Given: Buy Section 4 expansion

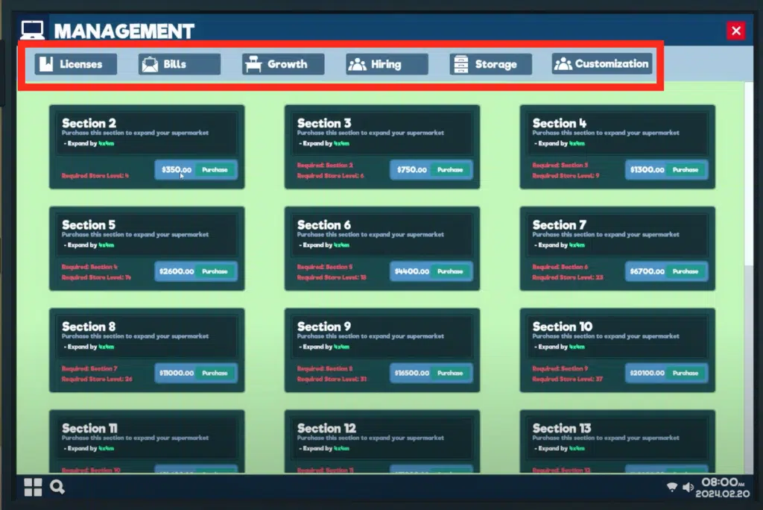Looking at the screenshot, I should click(686, 170).
